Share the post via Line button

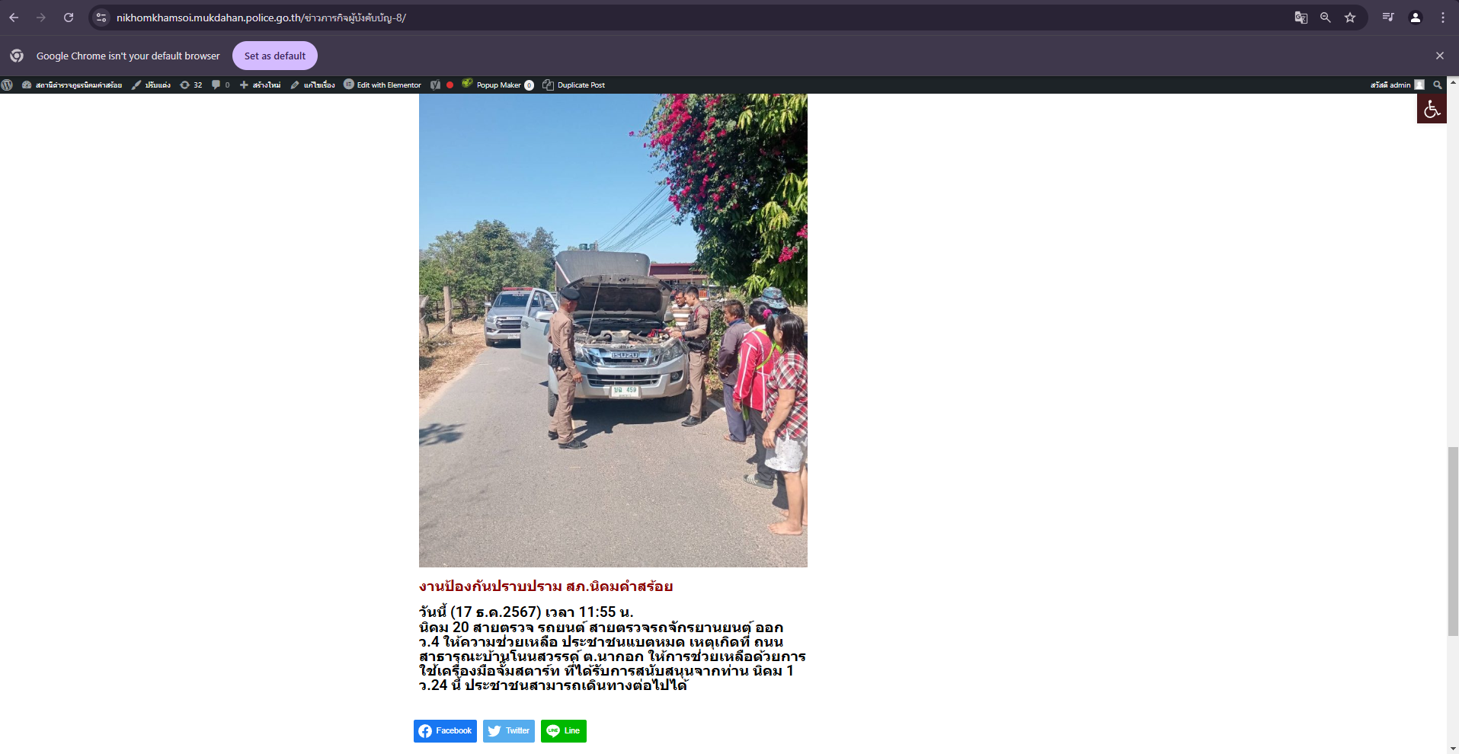tap(564, 731)
